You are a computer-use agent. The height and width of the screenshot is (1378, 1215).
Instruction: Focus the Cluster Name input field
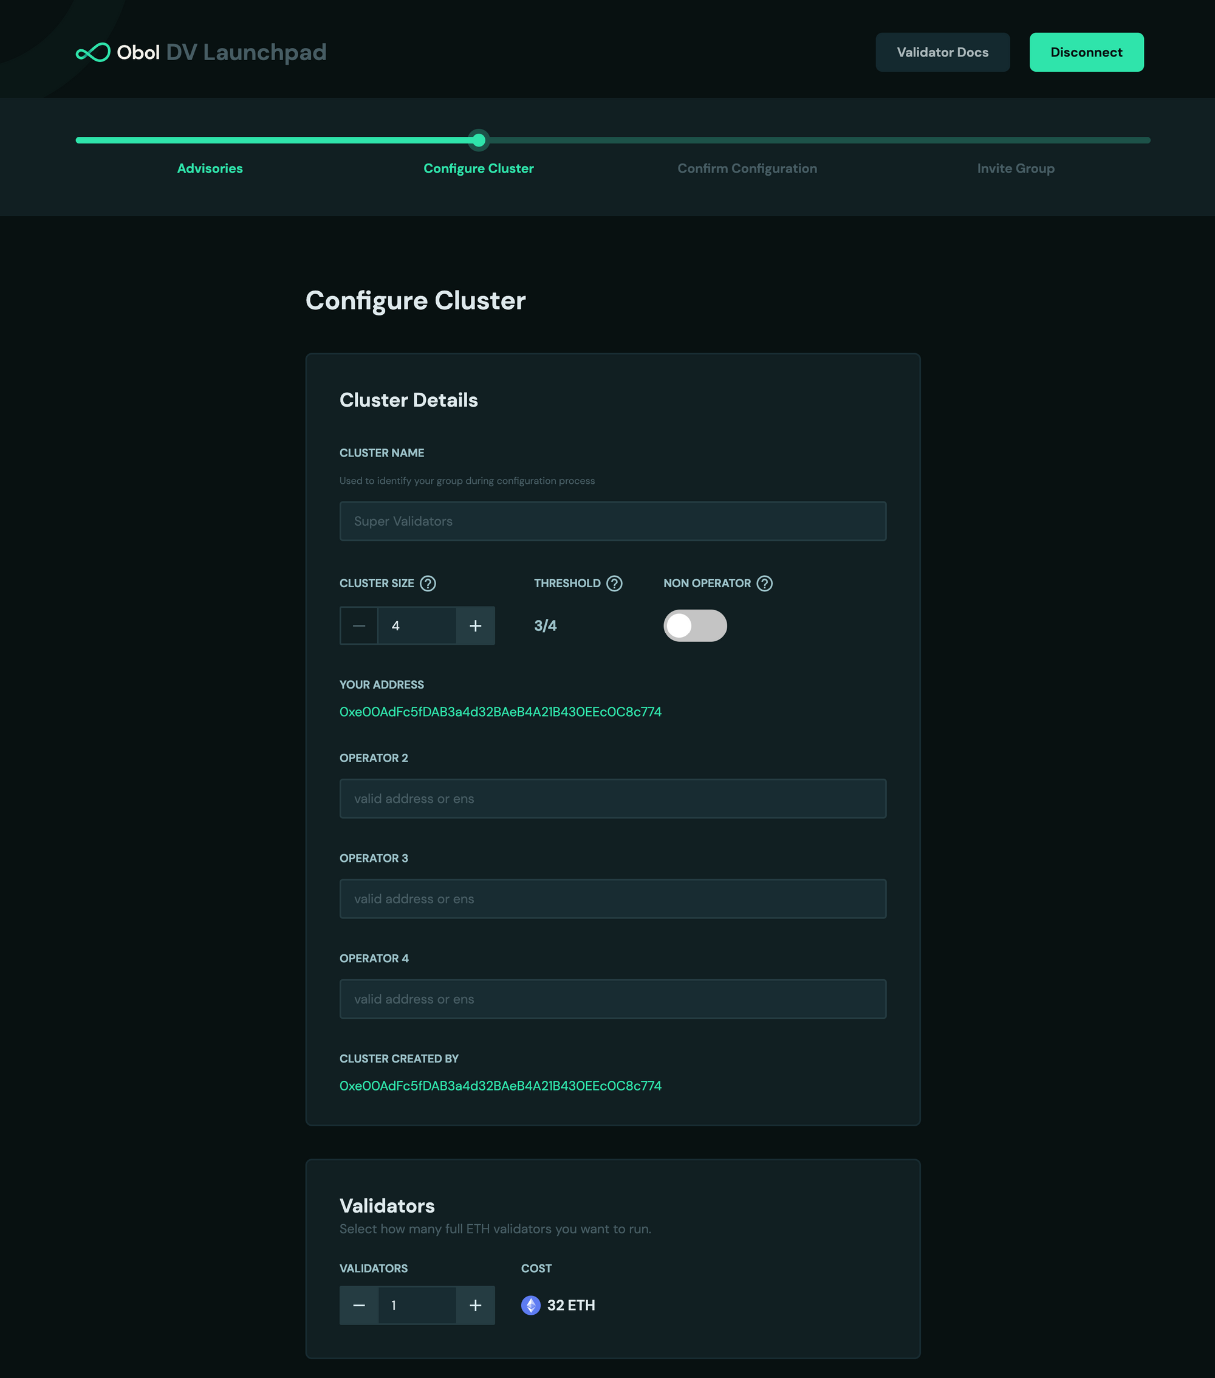pos(612,521)
